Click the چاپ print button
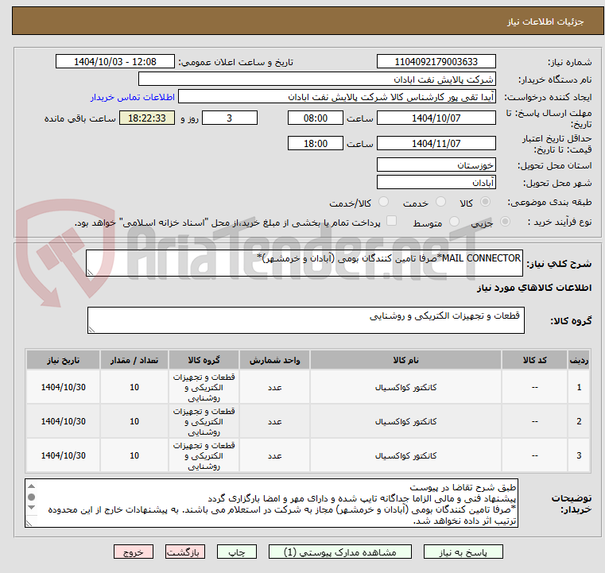Screen dimensions: 605x573 237,552
